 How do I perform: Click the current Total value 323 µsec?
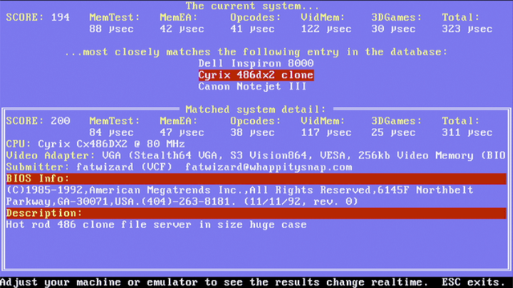tap(467, 29)
